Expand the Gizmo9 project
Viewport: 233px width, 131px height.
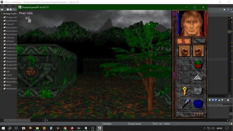click(1, 24)
